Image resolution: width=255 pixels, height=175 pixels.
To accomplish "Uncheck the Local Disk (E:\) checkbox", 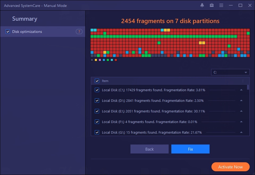I will [97, 111].
